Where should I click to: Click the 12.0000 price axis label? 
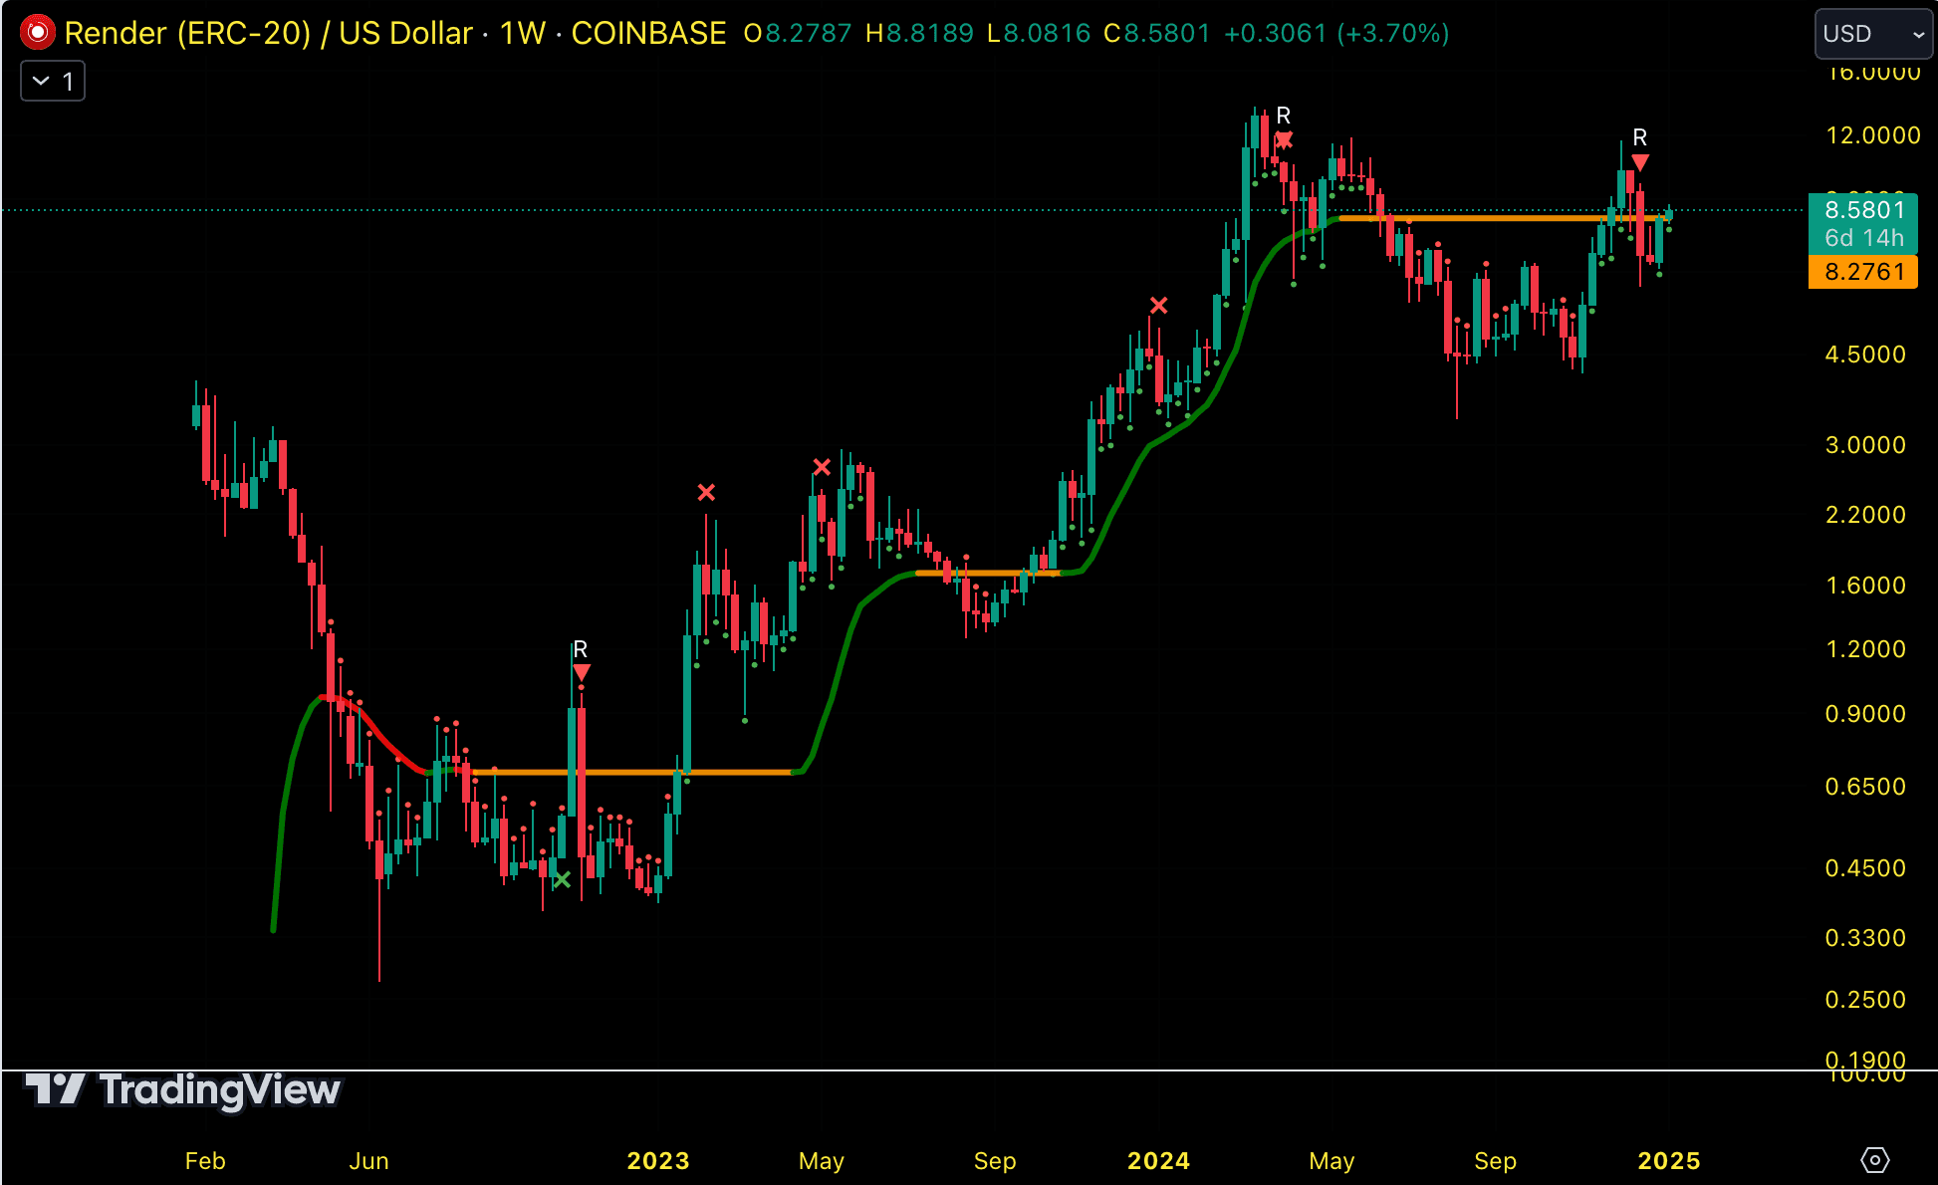1873,135
